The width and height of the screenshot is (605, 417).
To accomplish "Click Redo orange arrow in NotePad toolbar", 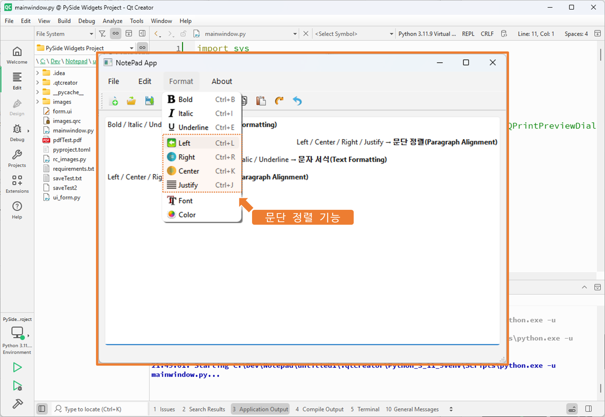I will pyautogui.click(x=279, y=101).
